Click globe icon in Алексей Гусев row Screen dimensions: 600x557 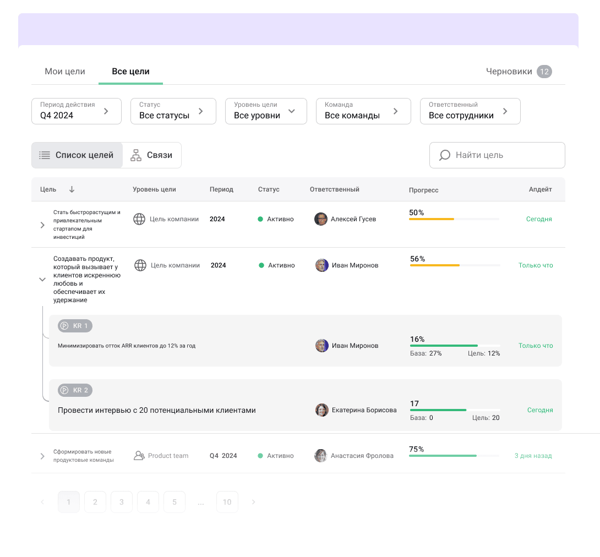[x=140, y=219]
